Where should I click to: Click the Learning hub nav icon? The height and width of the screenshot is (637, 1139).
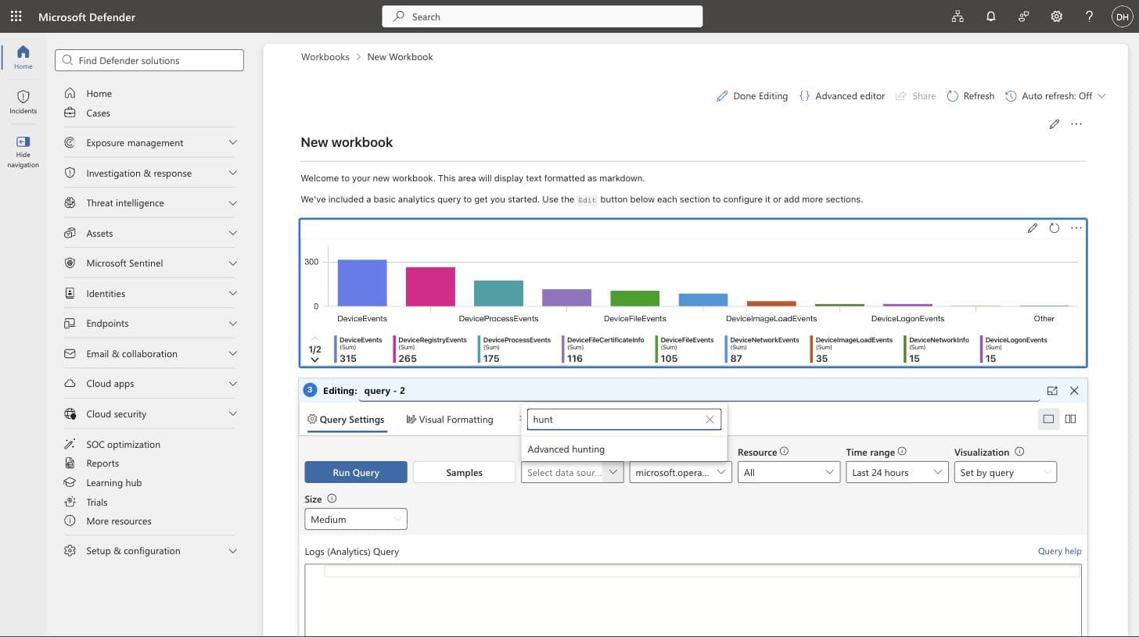(70, 482)
